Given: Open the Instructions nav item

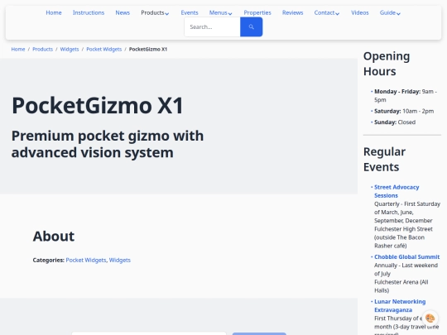Looking at the screenshot, I should (x=89, y=12).
